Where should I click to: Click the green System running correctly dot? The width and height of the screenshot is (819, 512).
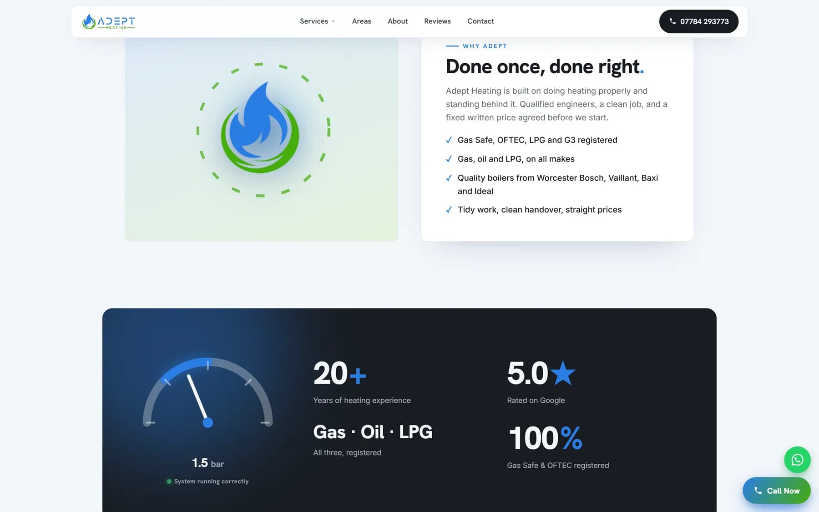coord(169,482)
